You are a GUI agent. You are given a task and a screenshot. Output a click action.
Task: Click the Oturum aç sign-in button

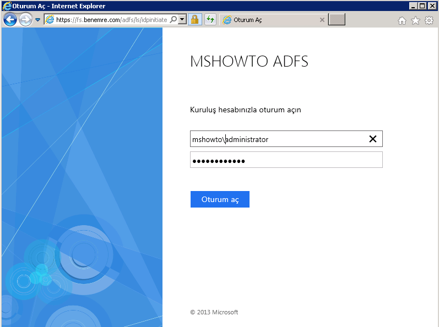(x=220, y=199)
